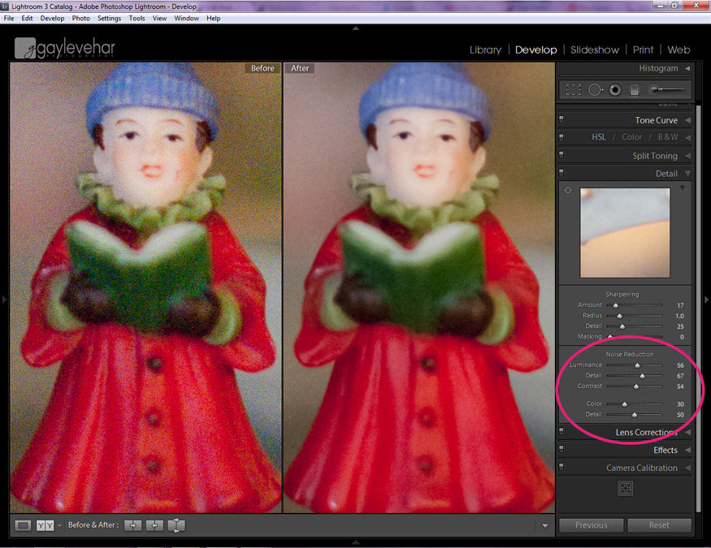Screen dimensions: 711x548
Task: Click the detail preview target picker
Action: click(x=568, y=191)
